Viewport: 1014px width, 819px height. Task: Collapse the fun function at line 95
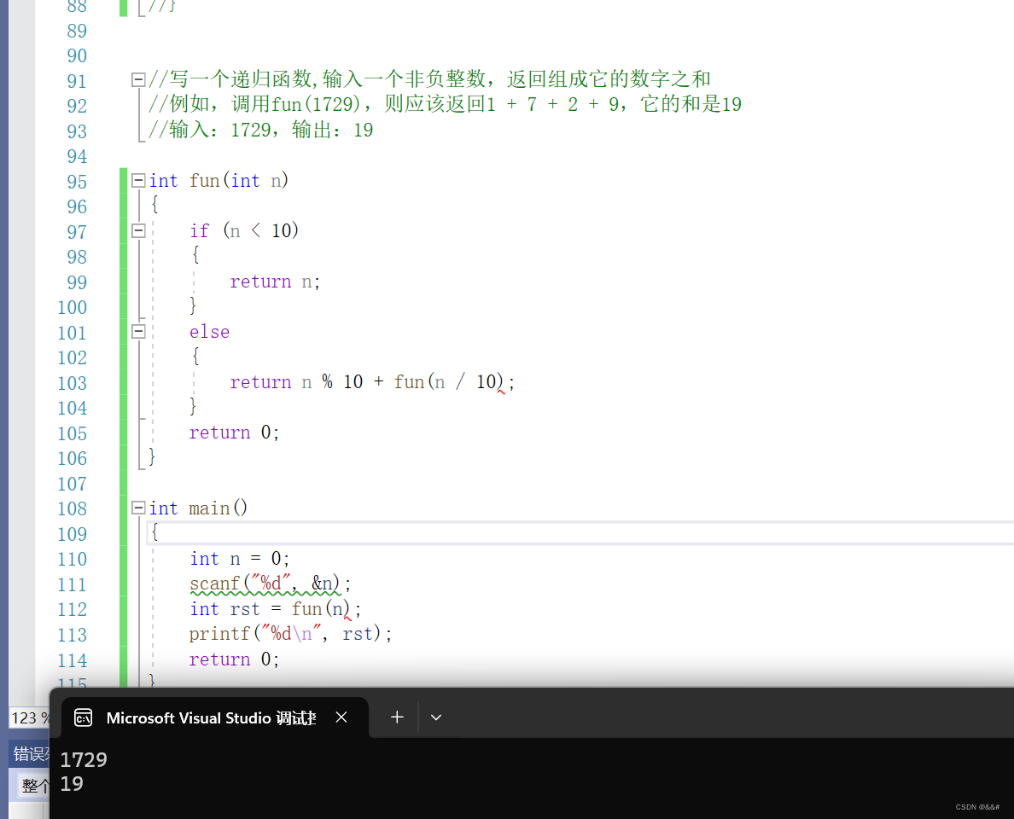[137, 180]
